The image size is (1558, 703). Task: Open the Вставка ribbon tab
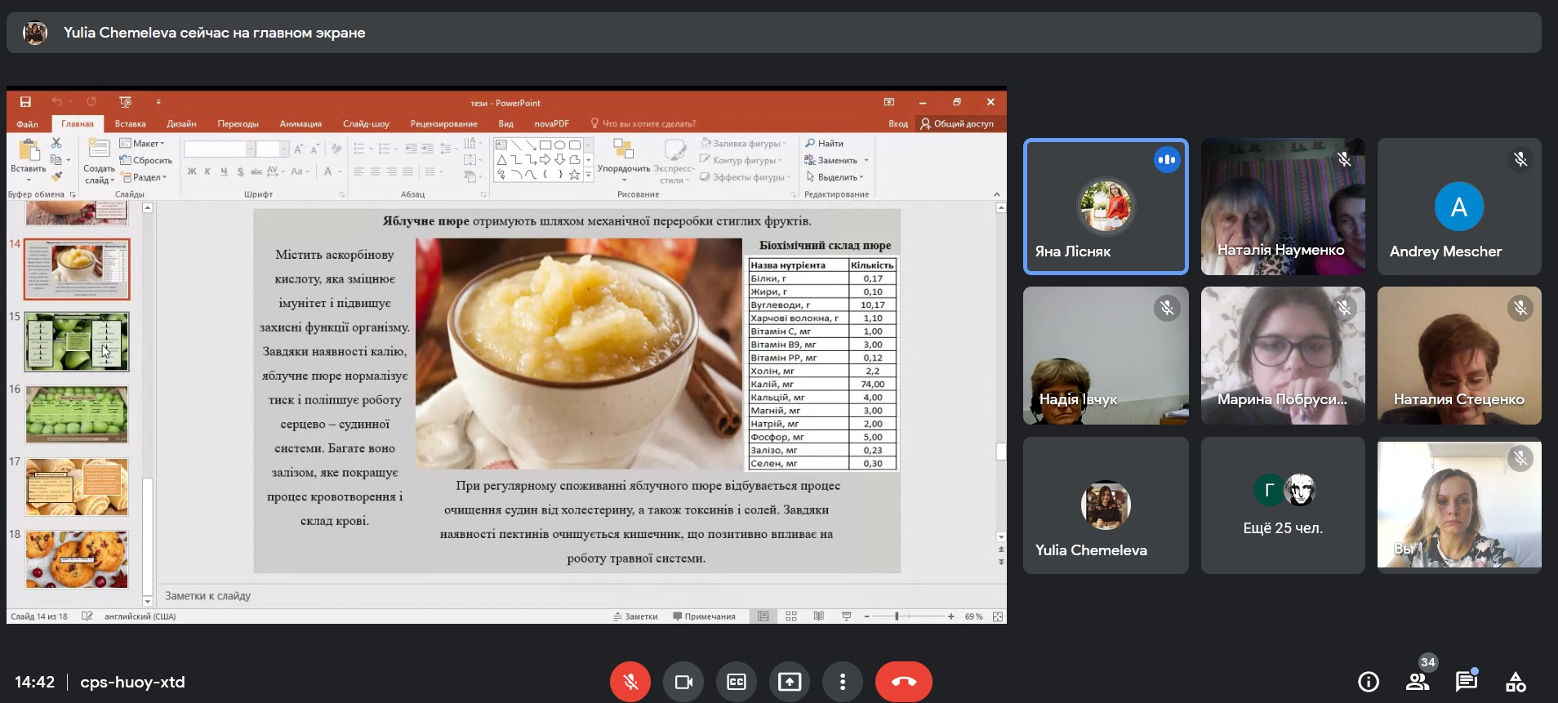coord(130,124)
